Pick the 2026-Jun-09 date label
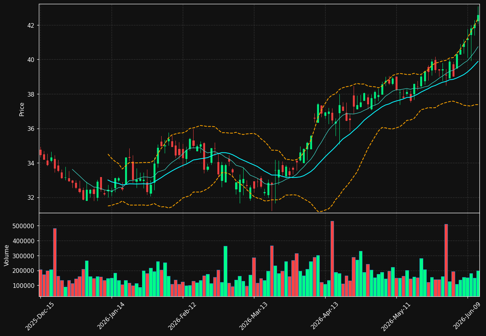This screenshot has height=336, width=486. [x=467, y=316]
